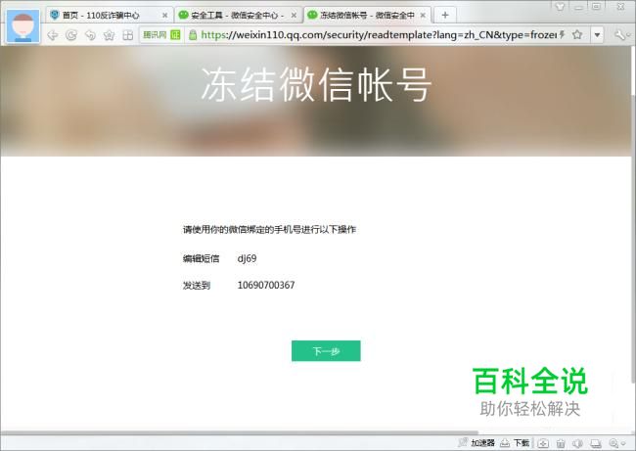This screenshot has height=451, width=636.
Task: Open the wrench tools menu
Action: coord(619,35)
